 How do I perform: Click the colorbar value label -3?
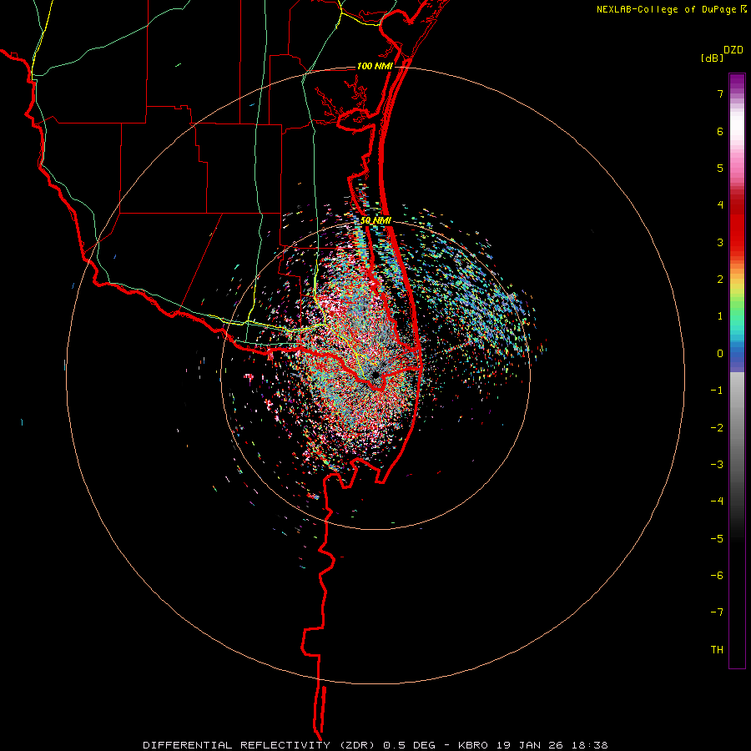point(717,465)
